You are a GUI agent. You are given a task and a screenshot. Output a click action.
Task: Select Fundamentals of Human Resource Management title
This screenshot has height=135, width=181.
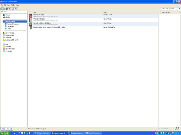pyautogui.click(x=49, y=27)
